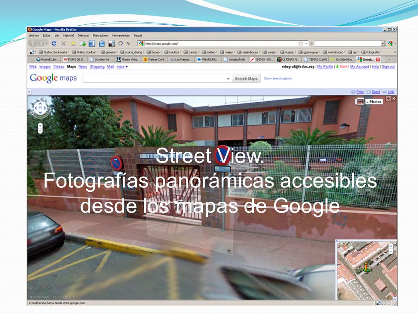The width and height of the screenshot is (418, 313).
Task: Open the 'Show search options' link
Action: click(278, 79)
